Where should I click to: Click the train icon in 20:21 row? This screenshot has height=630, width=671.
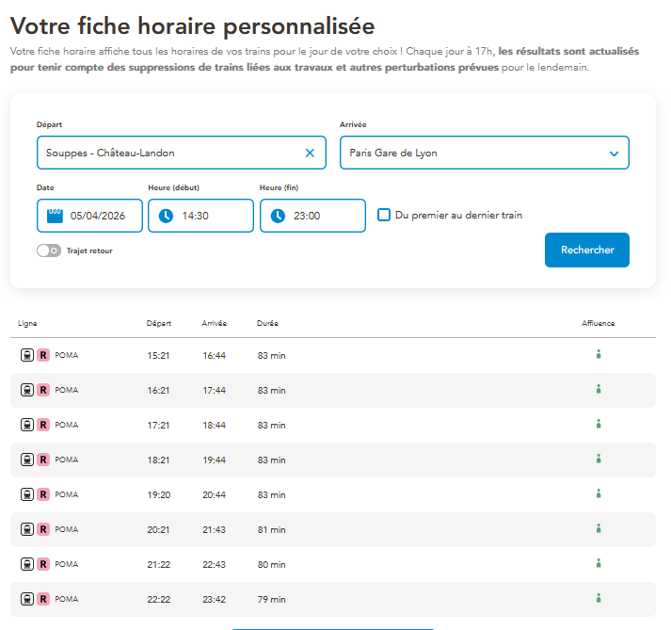(27, 529)
